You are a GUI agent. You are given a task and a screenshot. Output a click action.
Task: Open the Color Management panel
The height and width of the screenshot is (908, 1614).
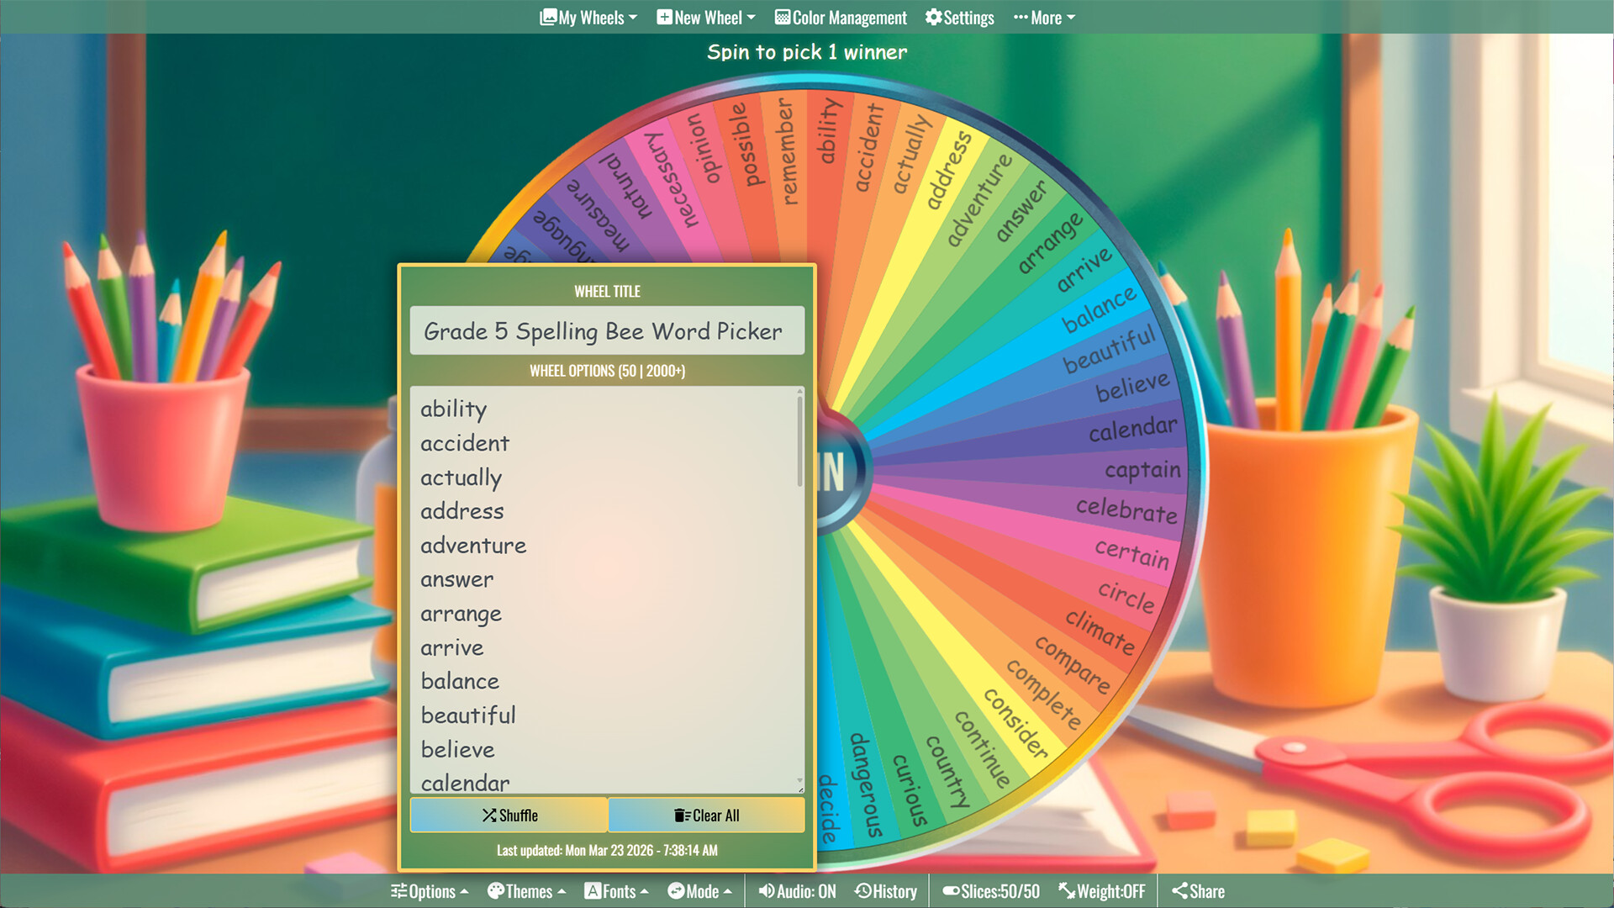(840, 17)
